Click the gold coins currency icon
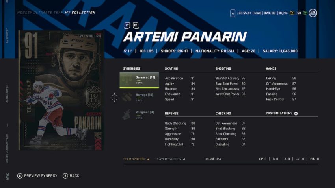335x188 pixels. tap(292, 13)
